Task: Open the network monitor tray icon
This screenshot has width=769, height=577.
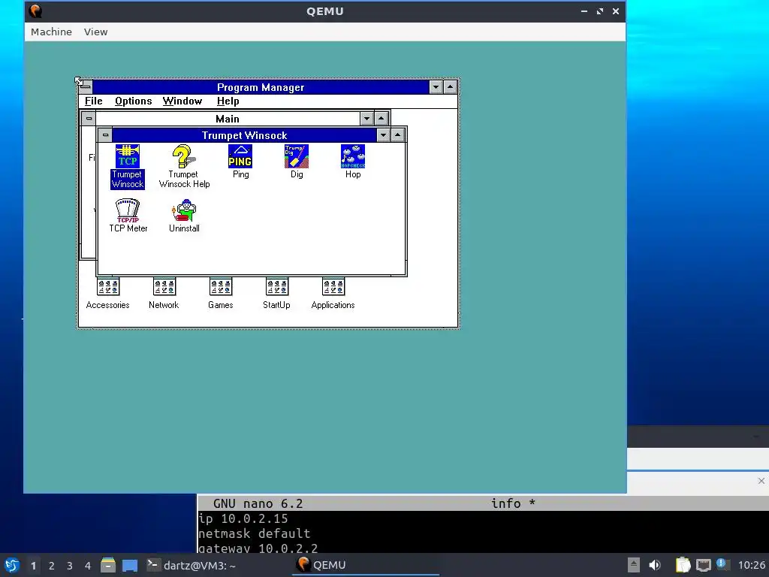Action: [x=703, y=565]
